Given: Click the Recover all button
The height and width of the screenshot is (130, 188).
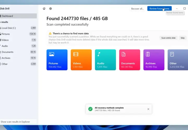Looking at the screenshot, I should point(137,9).
